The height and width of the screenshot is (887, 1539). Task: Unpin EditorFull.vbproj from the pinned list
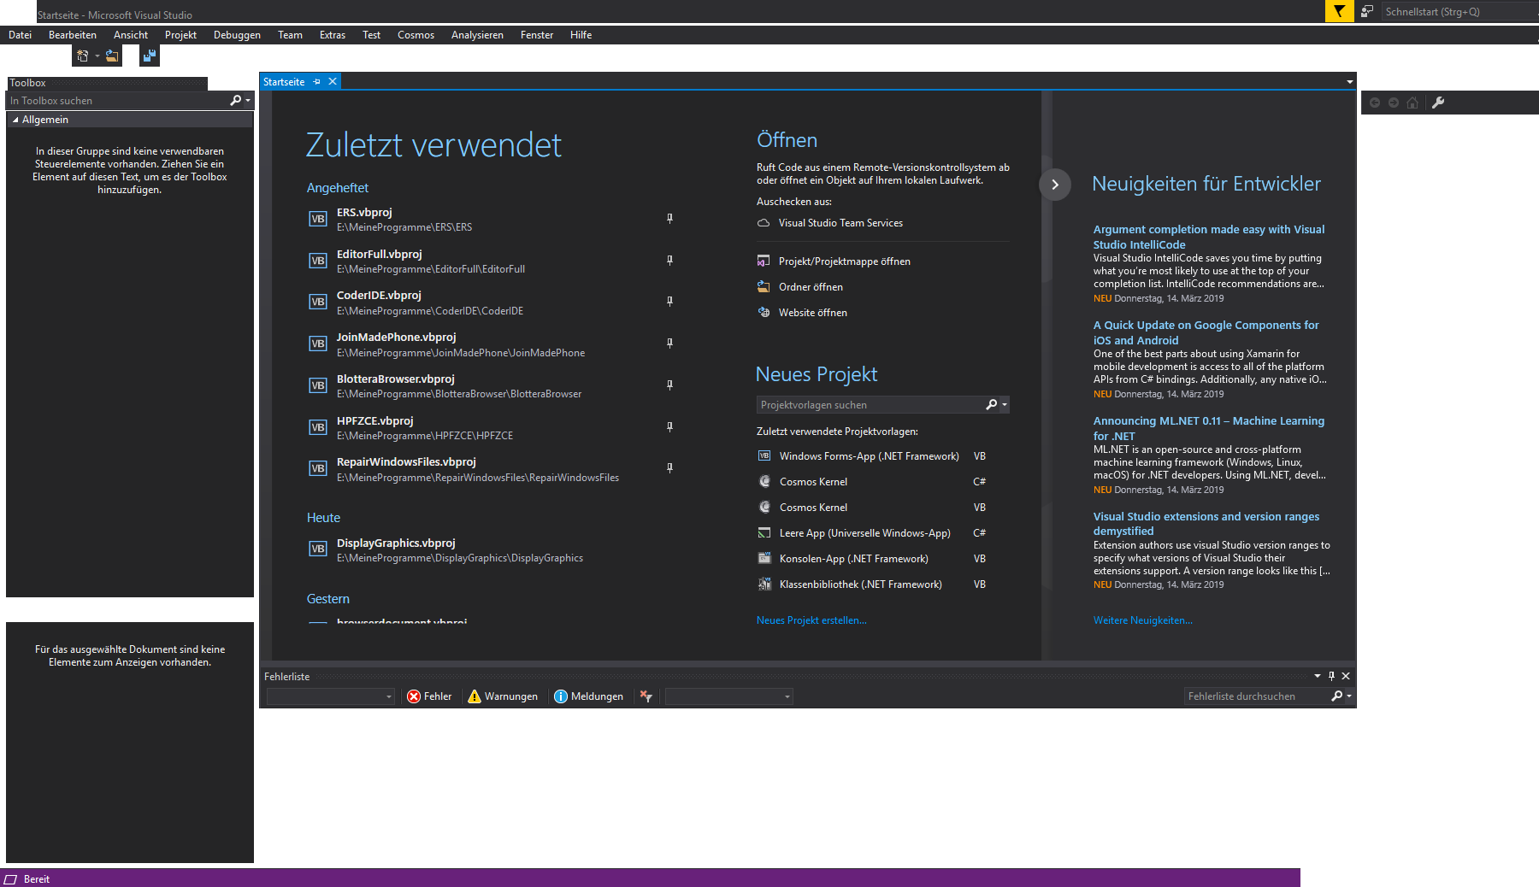coord(669,261)
